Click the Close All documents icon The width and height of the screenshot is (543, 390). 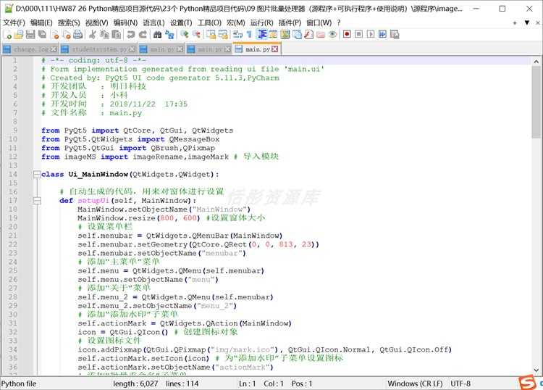(67, 34)
